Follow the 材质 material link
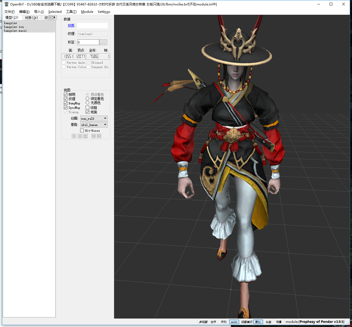352x327 pixels. pos(71,25)
